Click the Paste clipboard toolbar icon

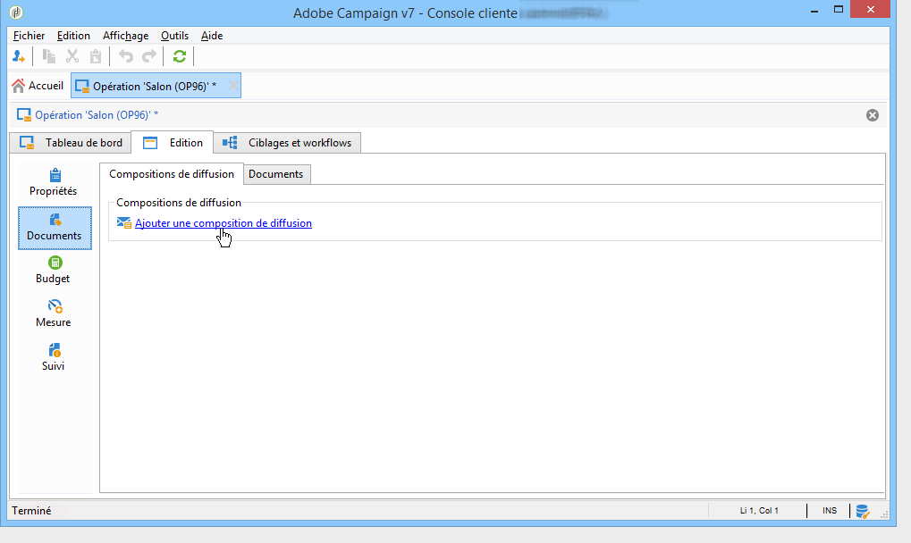(96, 56)
